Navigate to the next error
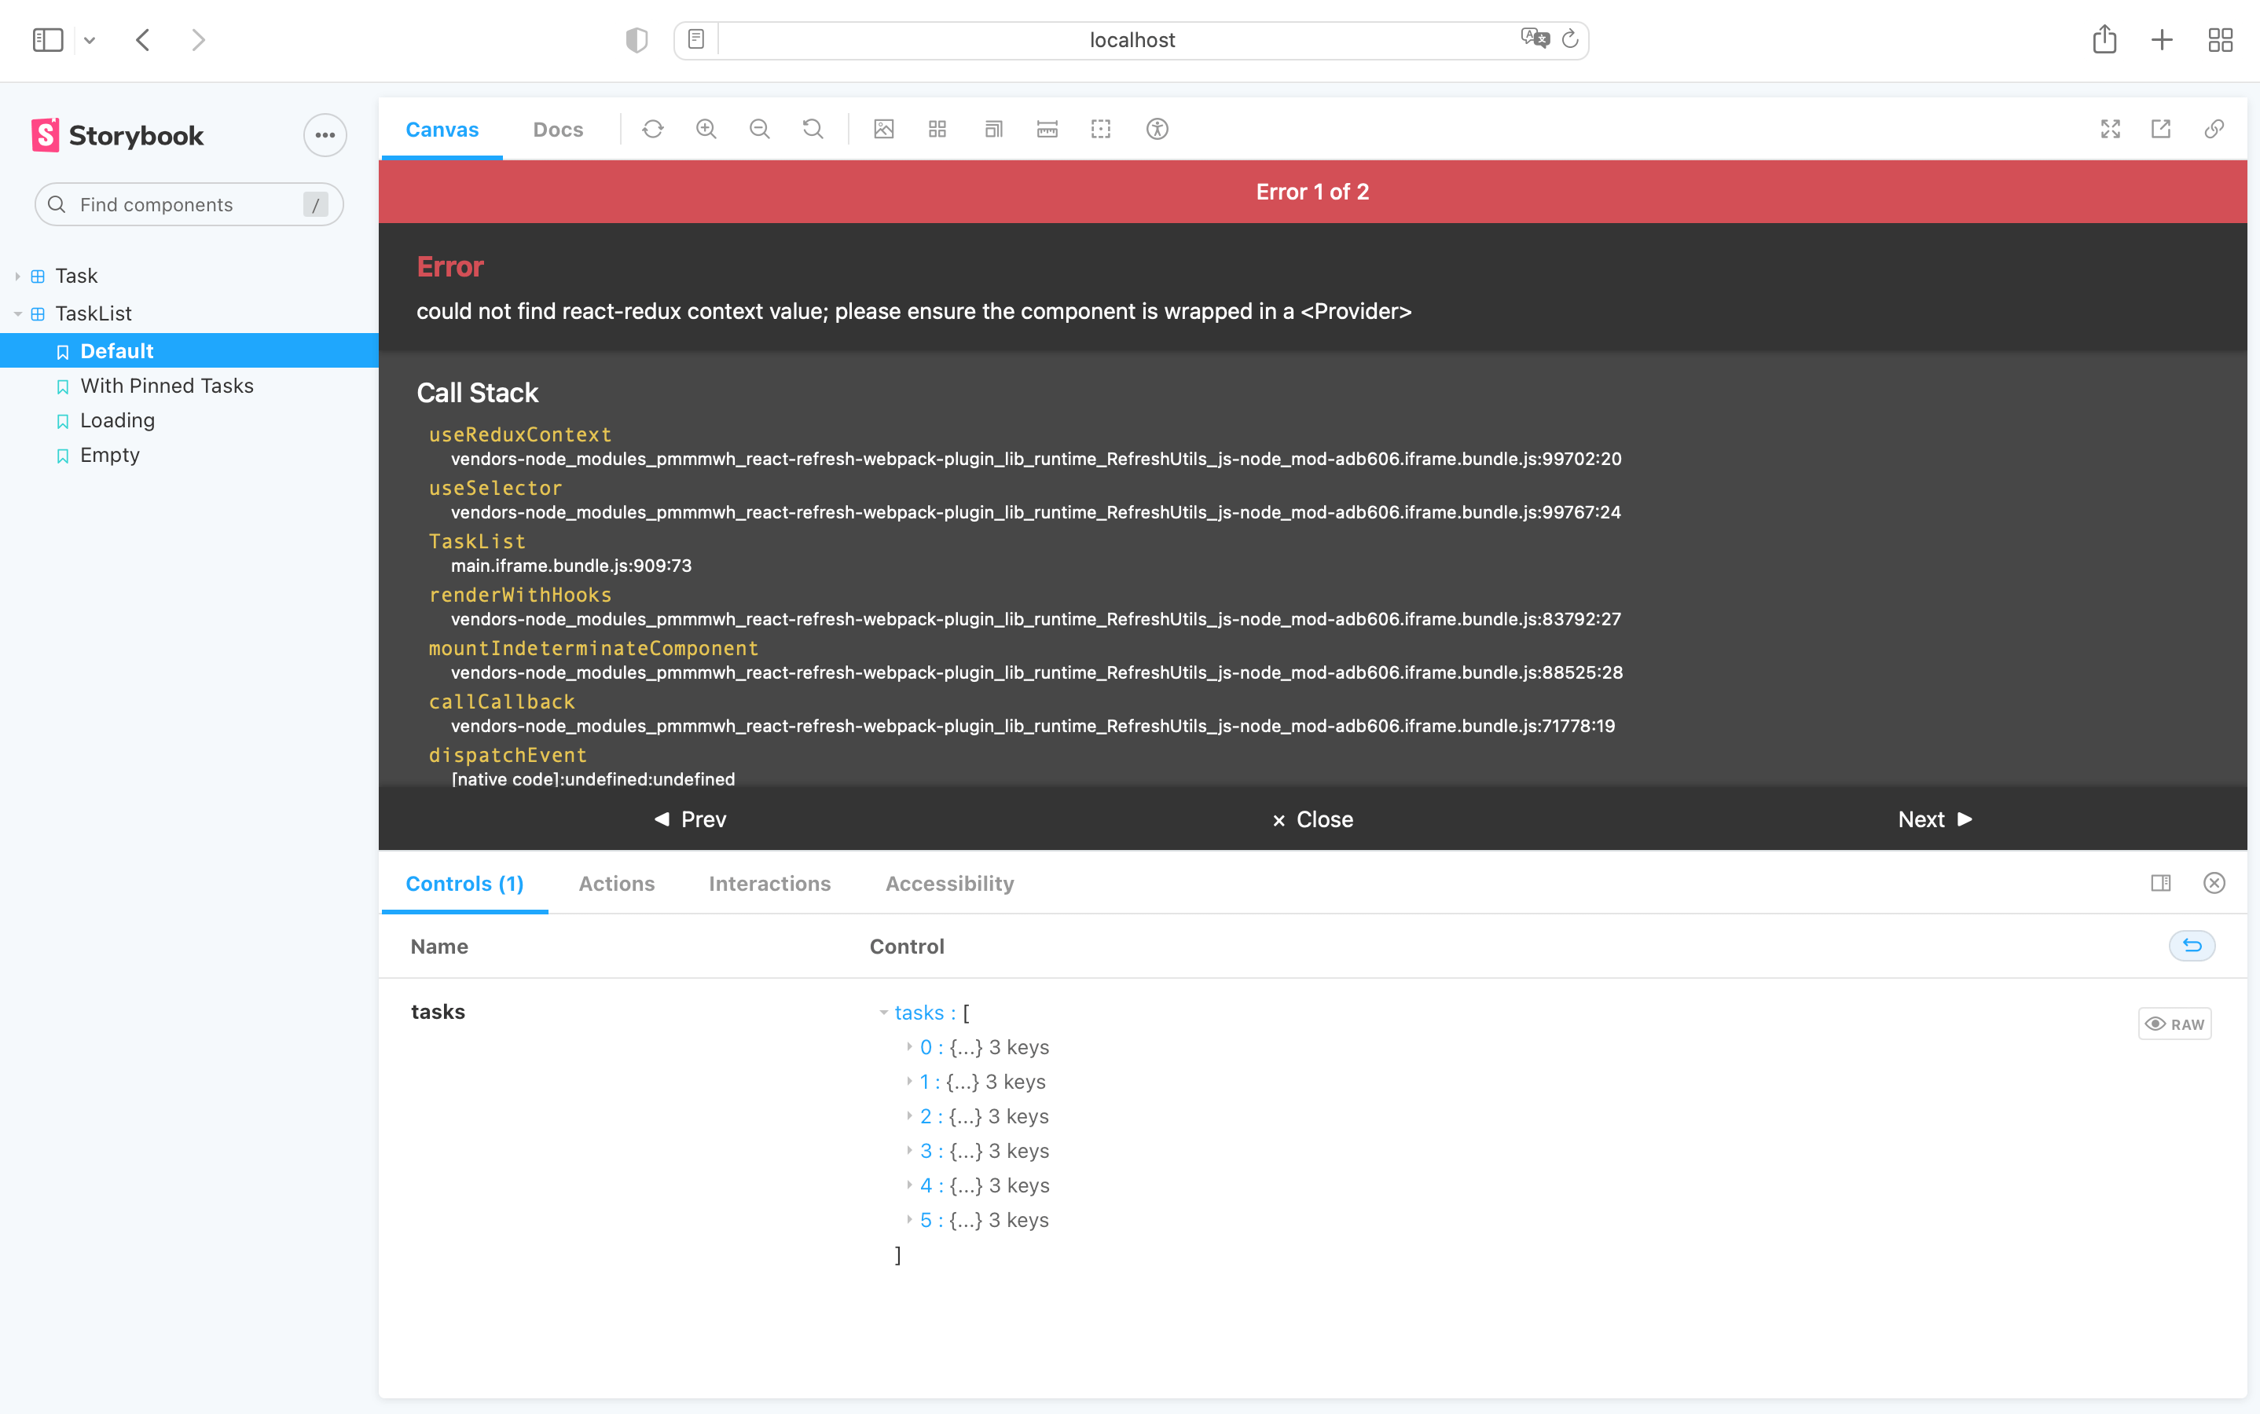 [x=1934, y=819]
